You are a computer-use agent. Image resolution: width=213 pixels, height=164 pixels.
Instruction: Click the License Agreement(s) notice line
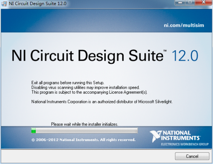click(89, 93)
